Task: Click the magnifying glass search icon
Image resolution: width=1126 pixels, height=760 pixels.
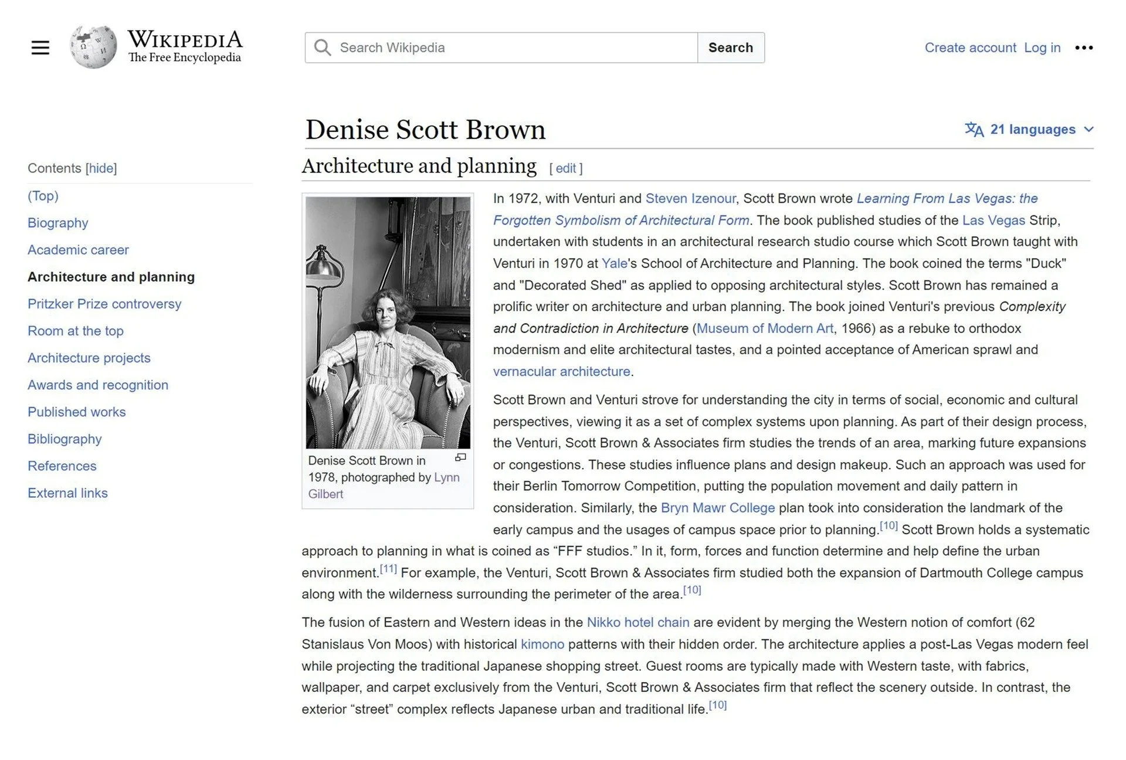Action: (322, 48)
